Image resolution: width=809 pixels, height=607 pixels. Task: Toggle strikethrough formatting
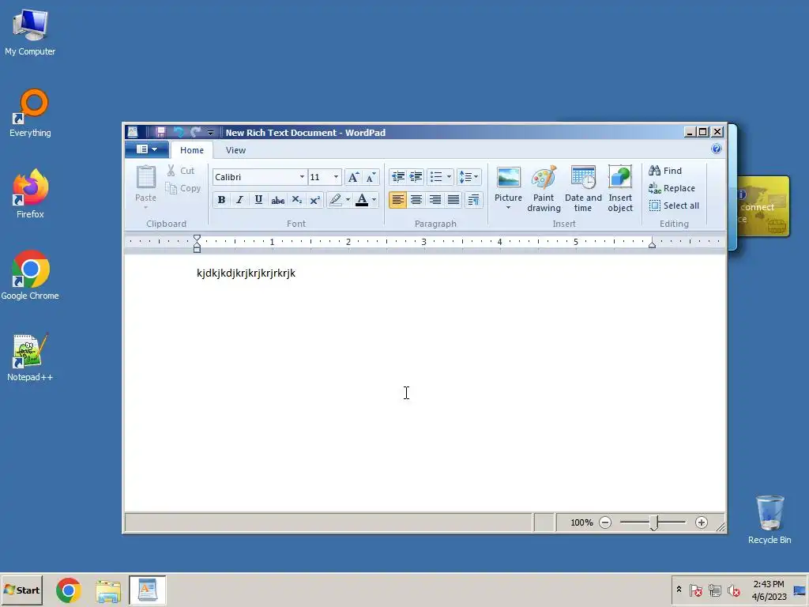277,200
